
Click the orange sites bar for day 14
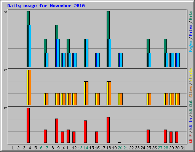(x=87, y=93)
